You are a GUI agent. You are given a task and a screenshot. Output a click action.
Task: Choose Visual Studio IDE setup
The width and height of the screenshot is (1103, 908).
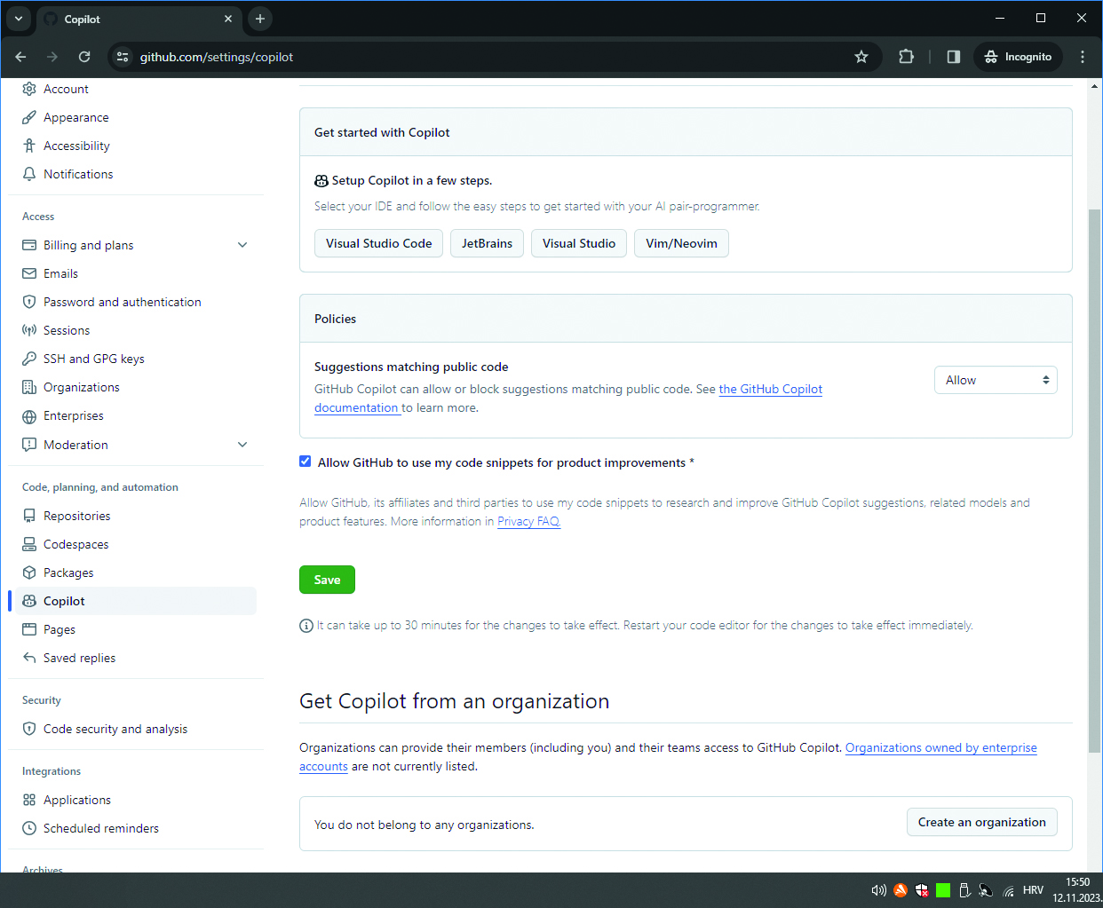pyautogui.click(x=579, y=243)
